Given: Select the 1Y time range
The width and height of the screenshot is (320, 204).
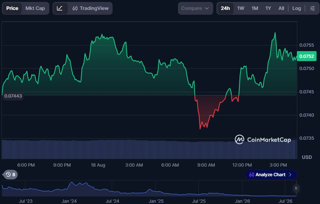Looking at the screenshot, I should (268, 8).
